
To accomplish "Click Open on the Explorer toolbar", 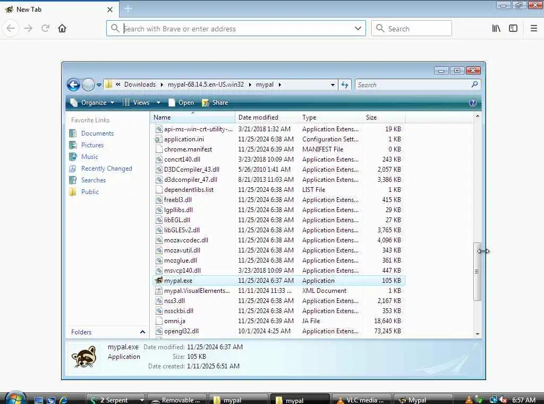I will tap(181, 103).
